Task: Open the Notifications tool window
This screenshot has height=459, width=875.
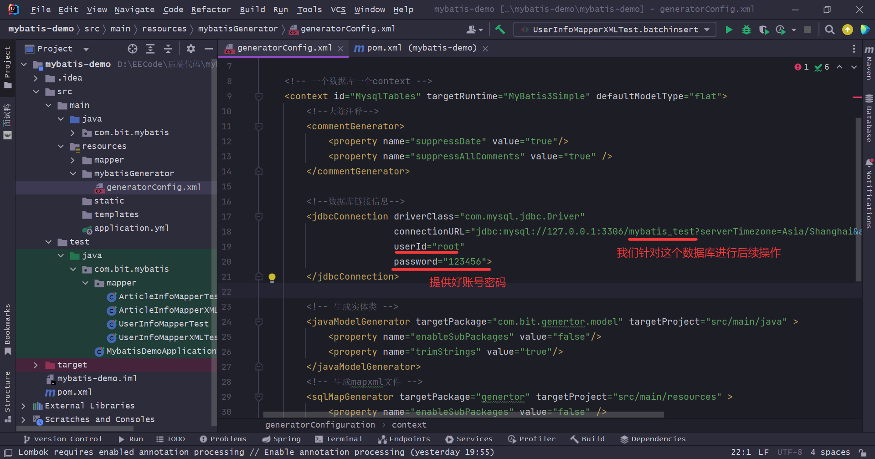Action: tap(869, 194)
